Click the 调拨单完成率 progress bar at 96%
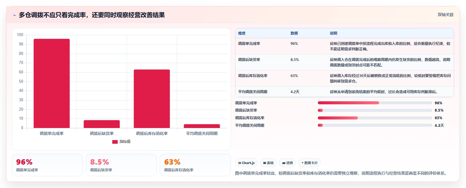This screenshot has width=466, height=188. (x=375, y=103)
